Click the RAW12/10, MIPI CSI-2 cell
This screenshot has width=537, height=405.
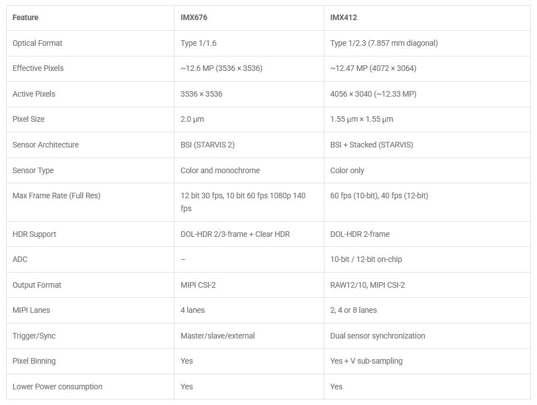point(368,285)
